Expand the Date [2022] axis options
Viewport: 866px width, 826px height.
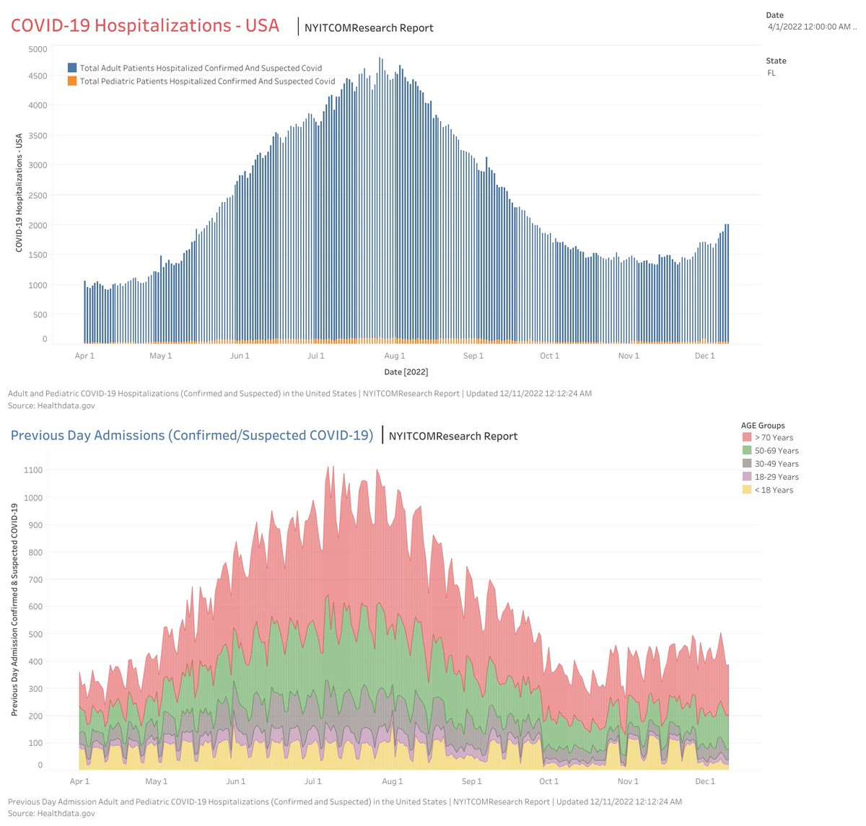(407, 372)
